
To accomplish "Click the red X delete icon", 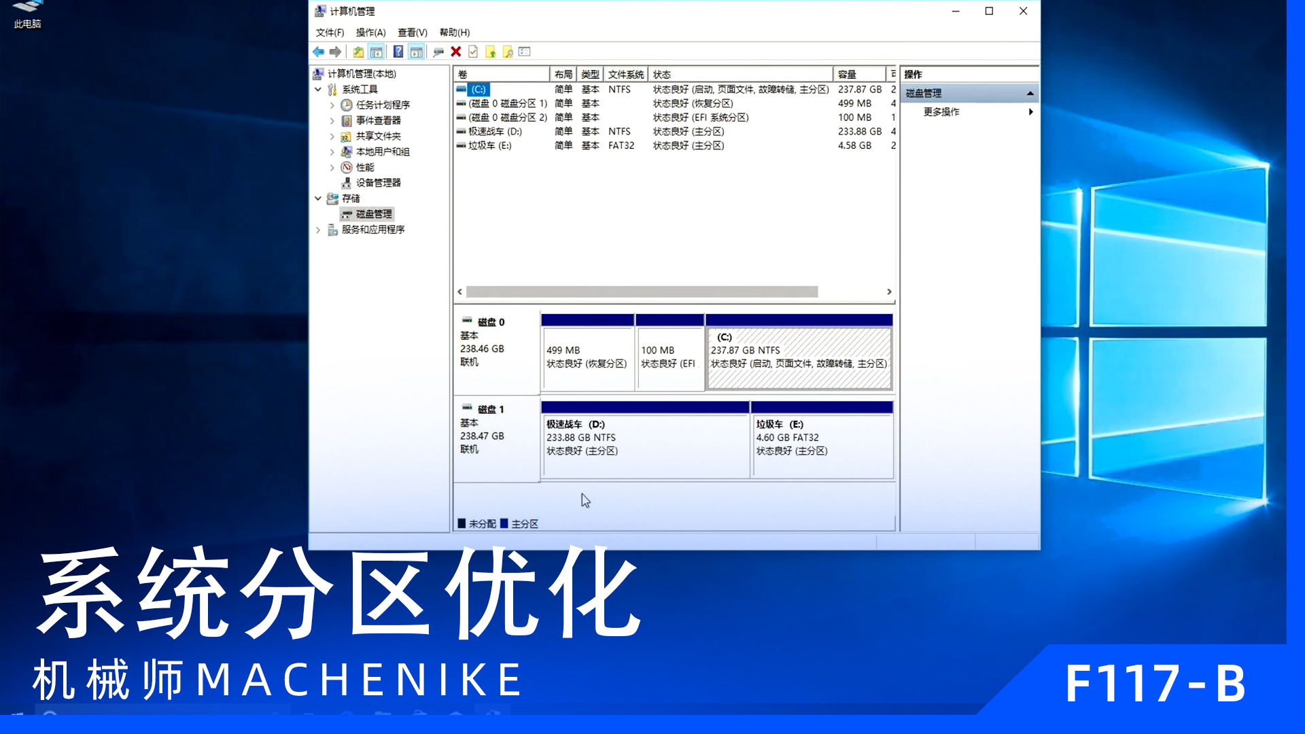I will (456, 52).
